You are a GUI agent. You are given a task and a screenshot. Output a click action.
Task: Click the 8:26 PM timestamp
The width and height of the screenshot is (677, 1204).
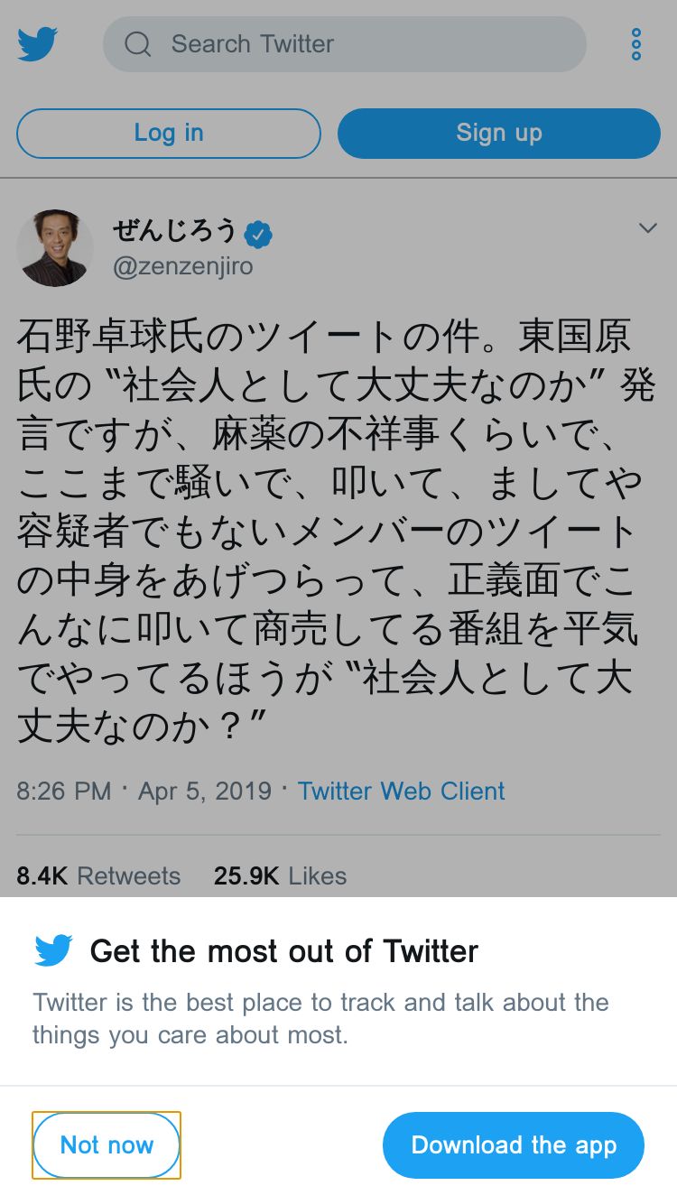(x=63, y=792)
